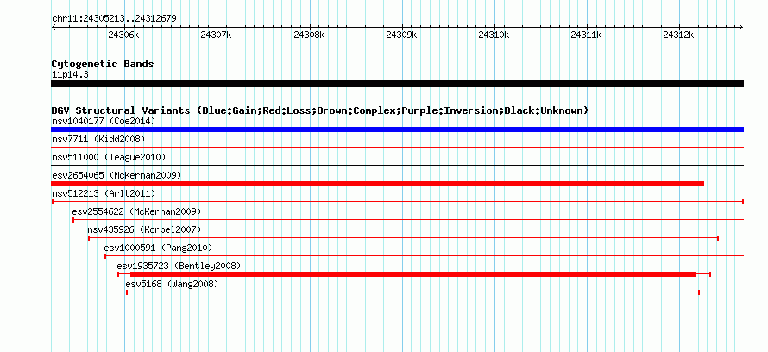The height and width of the screenshot is (352, 768).
Task: Click the blue gain bar for nsv1040177
Action: (397, 129)
